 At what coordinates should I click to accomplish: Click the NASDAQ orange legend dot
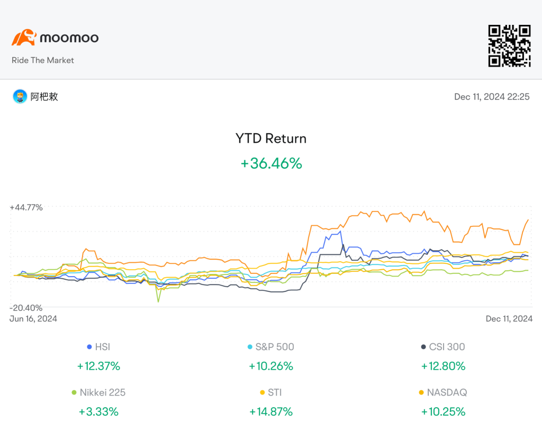click(x=421, y=392)
